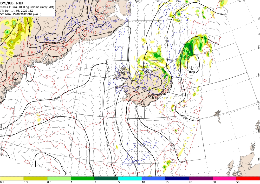Screen dimensions: 260x184
Task: Click the '35W' longitude label at top
Action: (76, 1)
